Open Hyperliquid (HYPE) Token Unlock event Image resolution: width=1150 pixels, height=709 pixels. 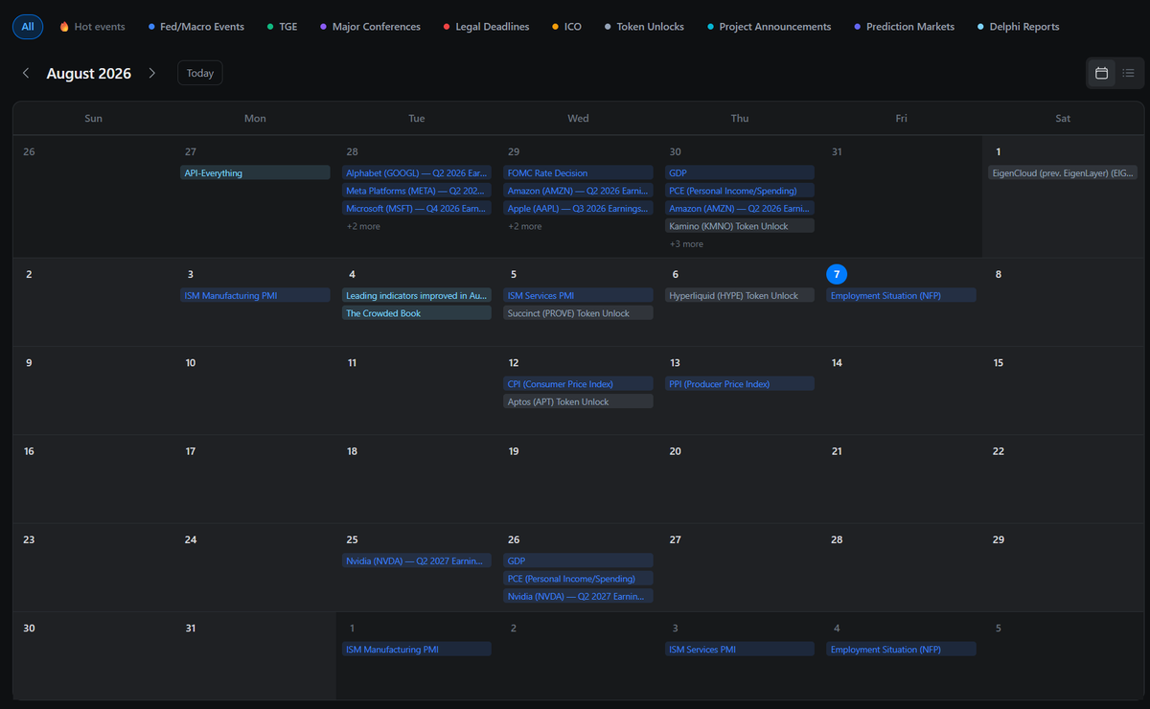(x=740, y=296)
